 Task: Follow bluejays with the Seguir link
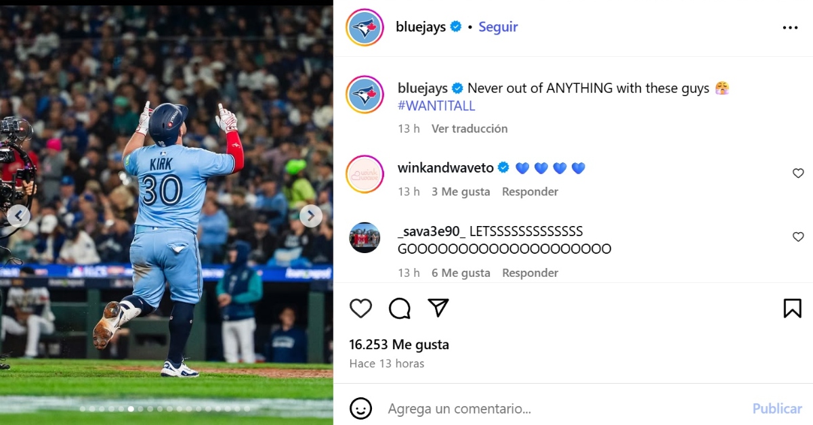[498, 27]
